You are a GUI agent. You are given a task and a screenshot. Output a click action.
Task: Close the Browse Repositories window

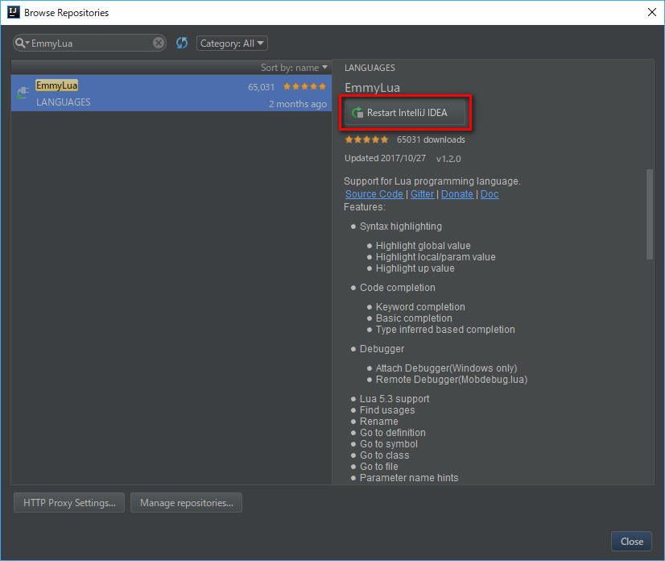click(x=652, y=12)
